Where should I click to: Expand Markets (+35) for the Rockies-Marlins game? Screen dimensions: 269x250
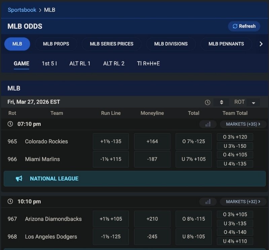click(243, 124)
